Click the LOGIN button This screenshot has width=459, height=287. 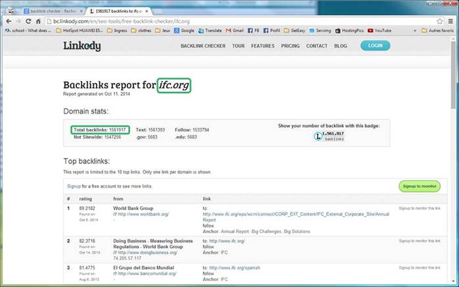click(375, 46)
